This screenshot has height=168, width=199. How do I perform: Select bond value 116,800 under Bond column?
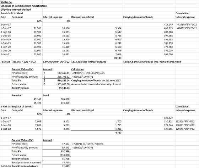point(65,103)
